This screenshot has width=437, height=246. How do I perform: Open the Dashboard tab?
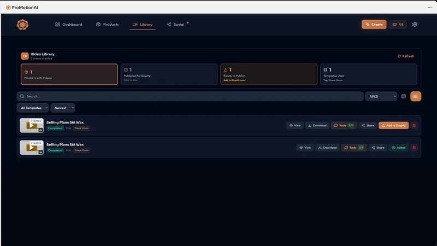coord(69,25)
